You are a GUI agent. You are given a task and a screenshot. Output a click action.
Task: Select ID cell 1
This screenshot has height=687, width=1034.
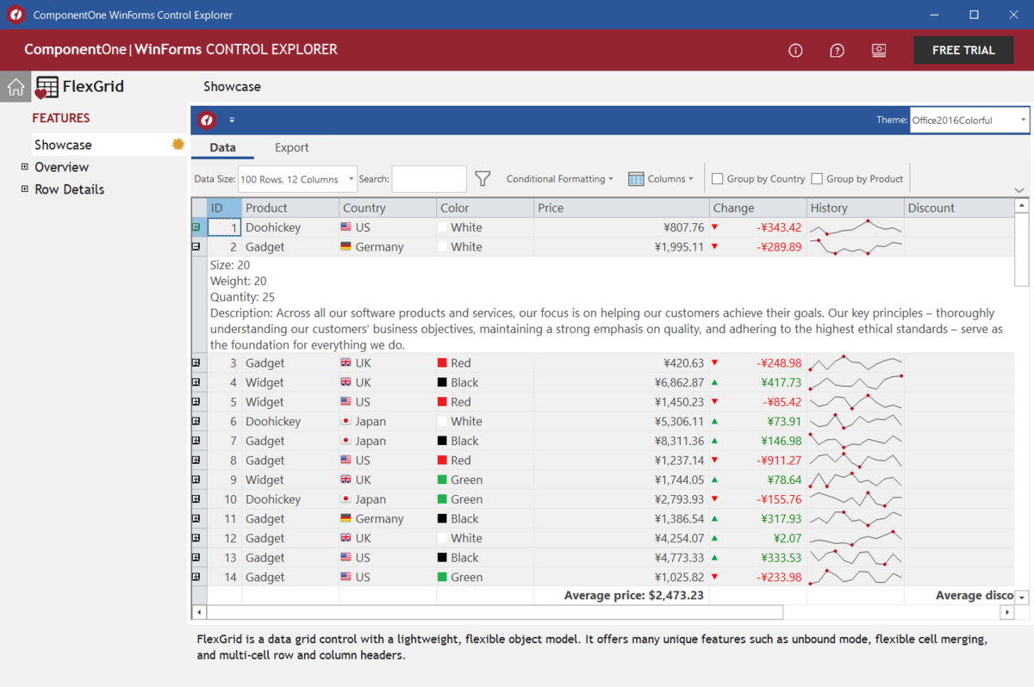(224, 227)
